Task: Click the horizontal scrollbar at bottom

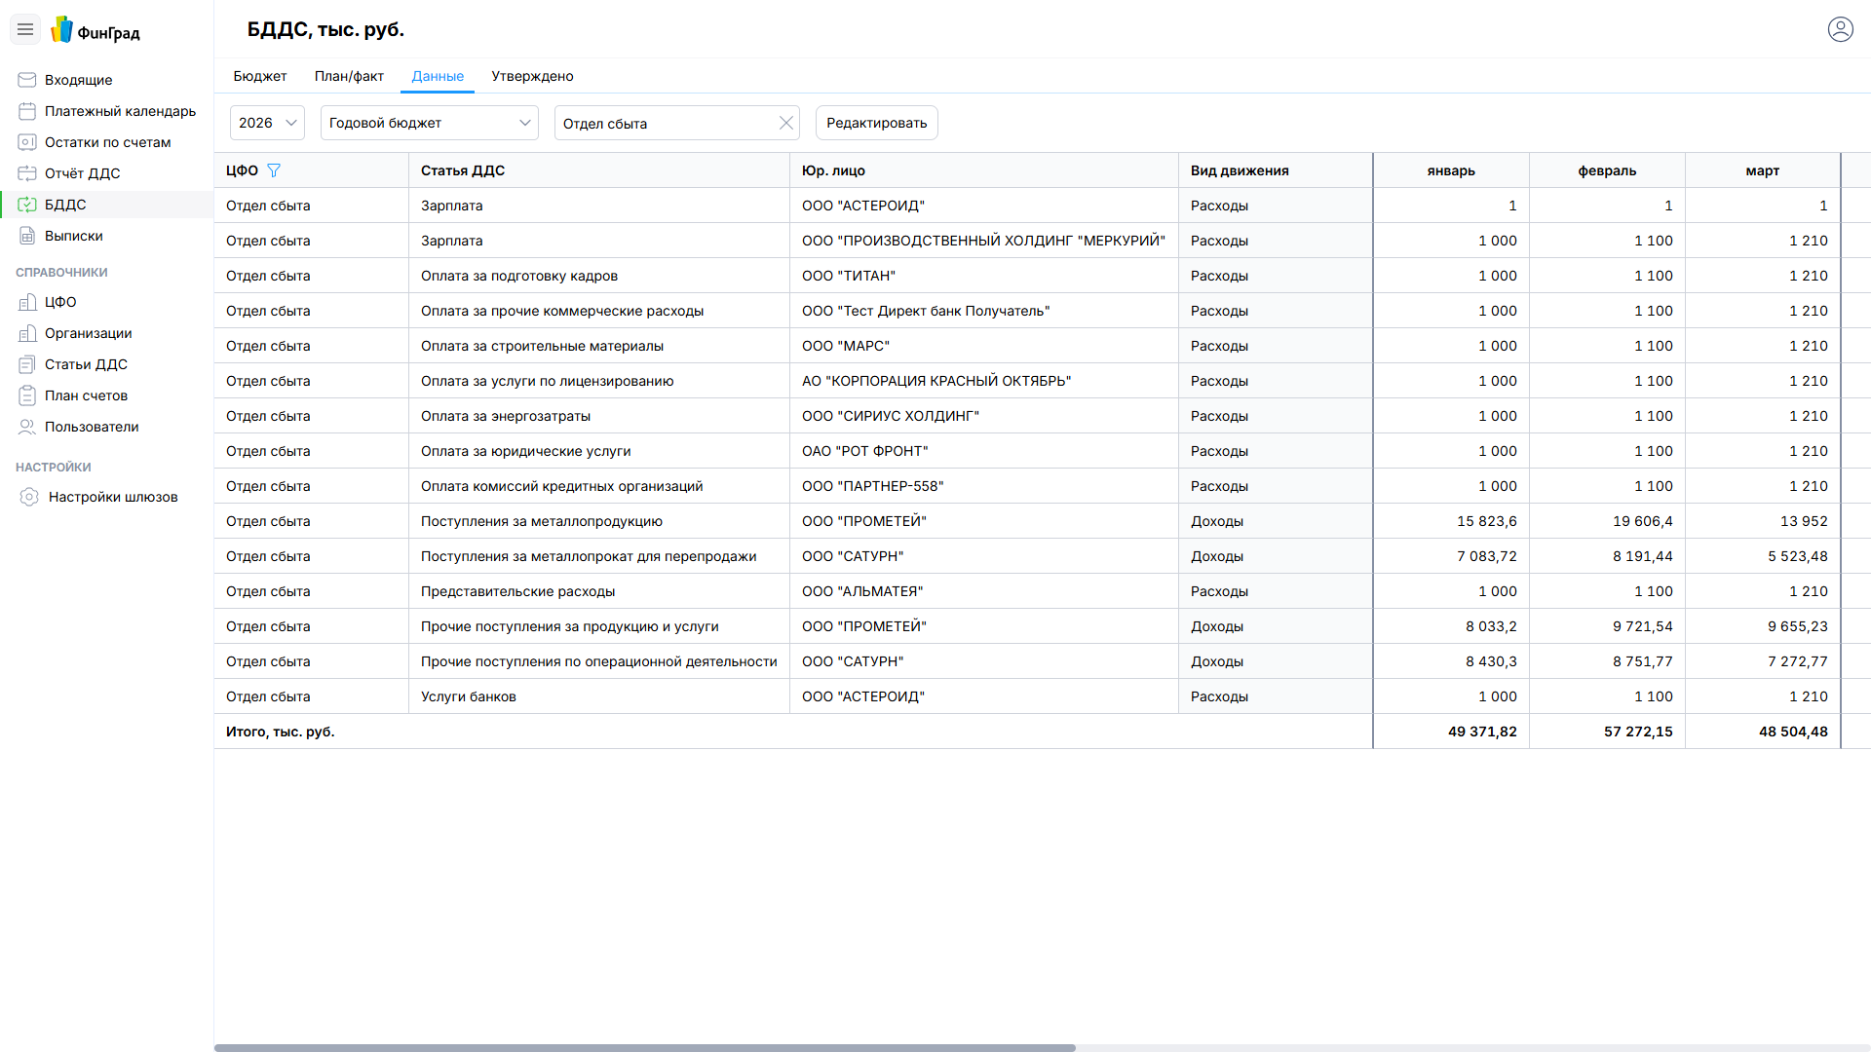Action: point(644,1047)
